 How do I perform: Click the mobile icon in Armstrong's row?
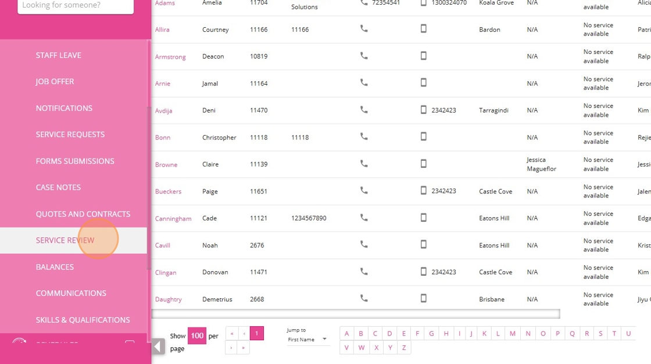tap(424, 56)
